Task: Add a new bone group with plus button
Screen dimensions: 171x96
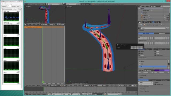Action: [169, 61]
